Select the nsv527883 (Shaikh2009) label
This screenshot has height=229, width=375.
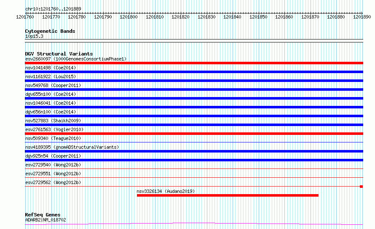click(53, 121)
